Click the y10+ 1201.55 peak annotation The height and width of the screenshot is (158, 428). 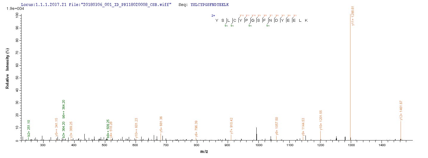(321, 120)
